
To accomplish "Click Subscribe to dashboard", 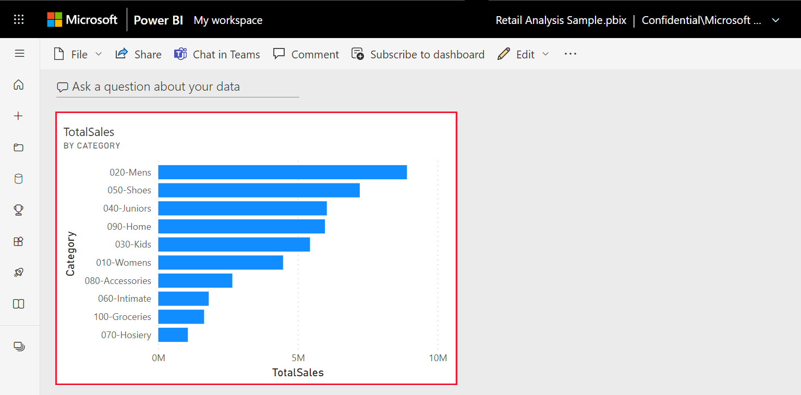I will (418, 54).
